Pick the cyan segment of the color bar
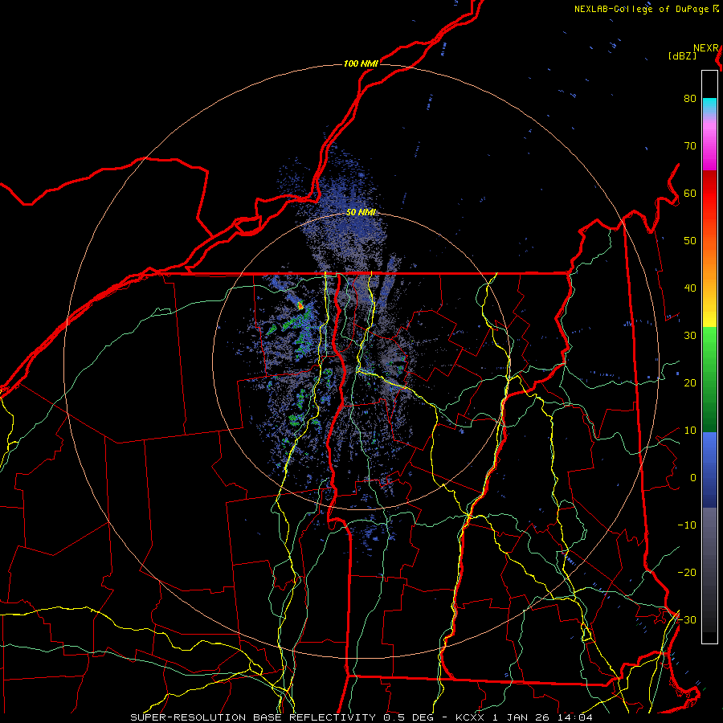The image size is (723, 723). [x=709, y=105]
